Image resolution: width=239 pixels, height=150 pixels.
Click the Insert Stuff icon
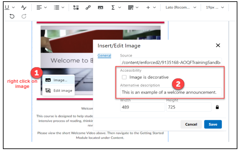tap(76, 7)
